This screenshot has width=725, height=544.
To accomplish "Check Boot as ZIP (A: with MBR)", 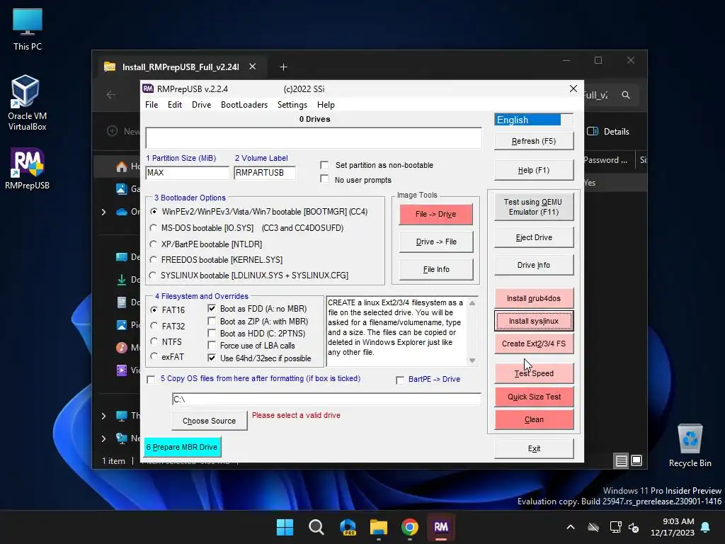I will click(212, 321).
